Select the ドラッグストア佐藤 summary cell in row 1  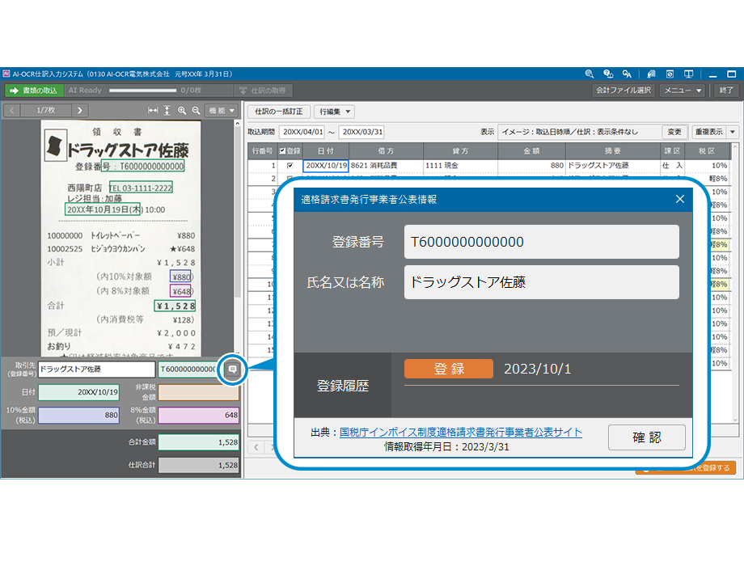pyautogui.click(x=613, y=166)
